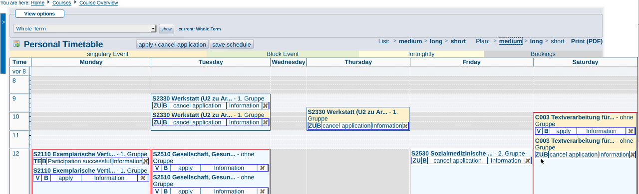639x194 pixels.
Task: Apply for Saturday C003 Textverarbeitung course
Action: pyautogui.click(x=563, y=131)
